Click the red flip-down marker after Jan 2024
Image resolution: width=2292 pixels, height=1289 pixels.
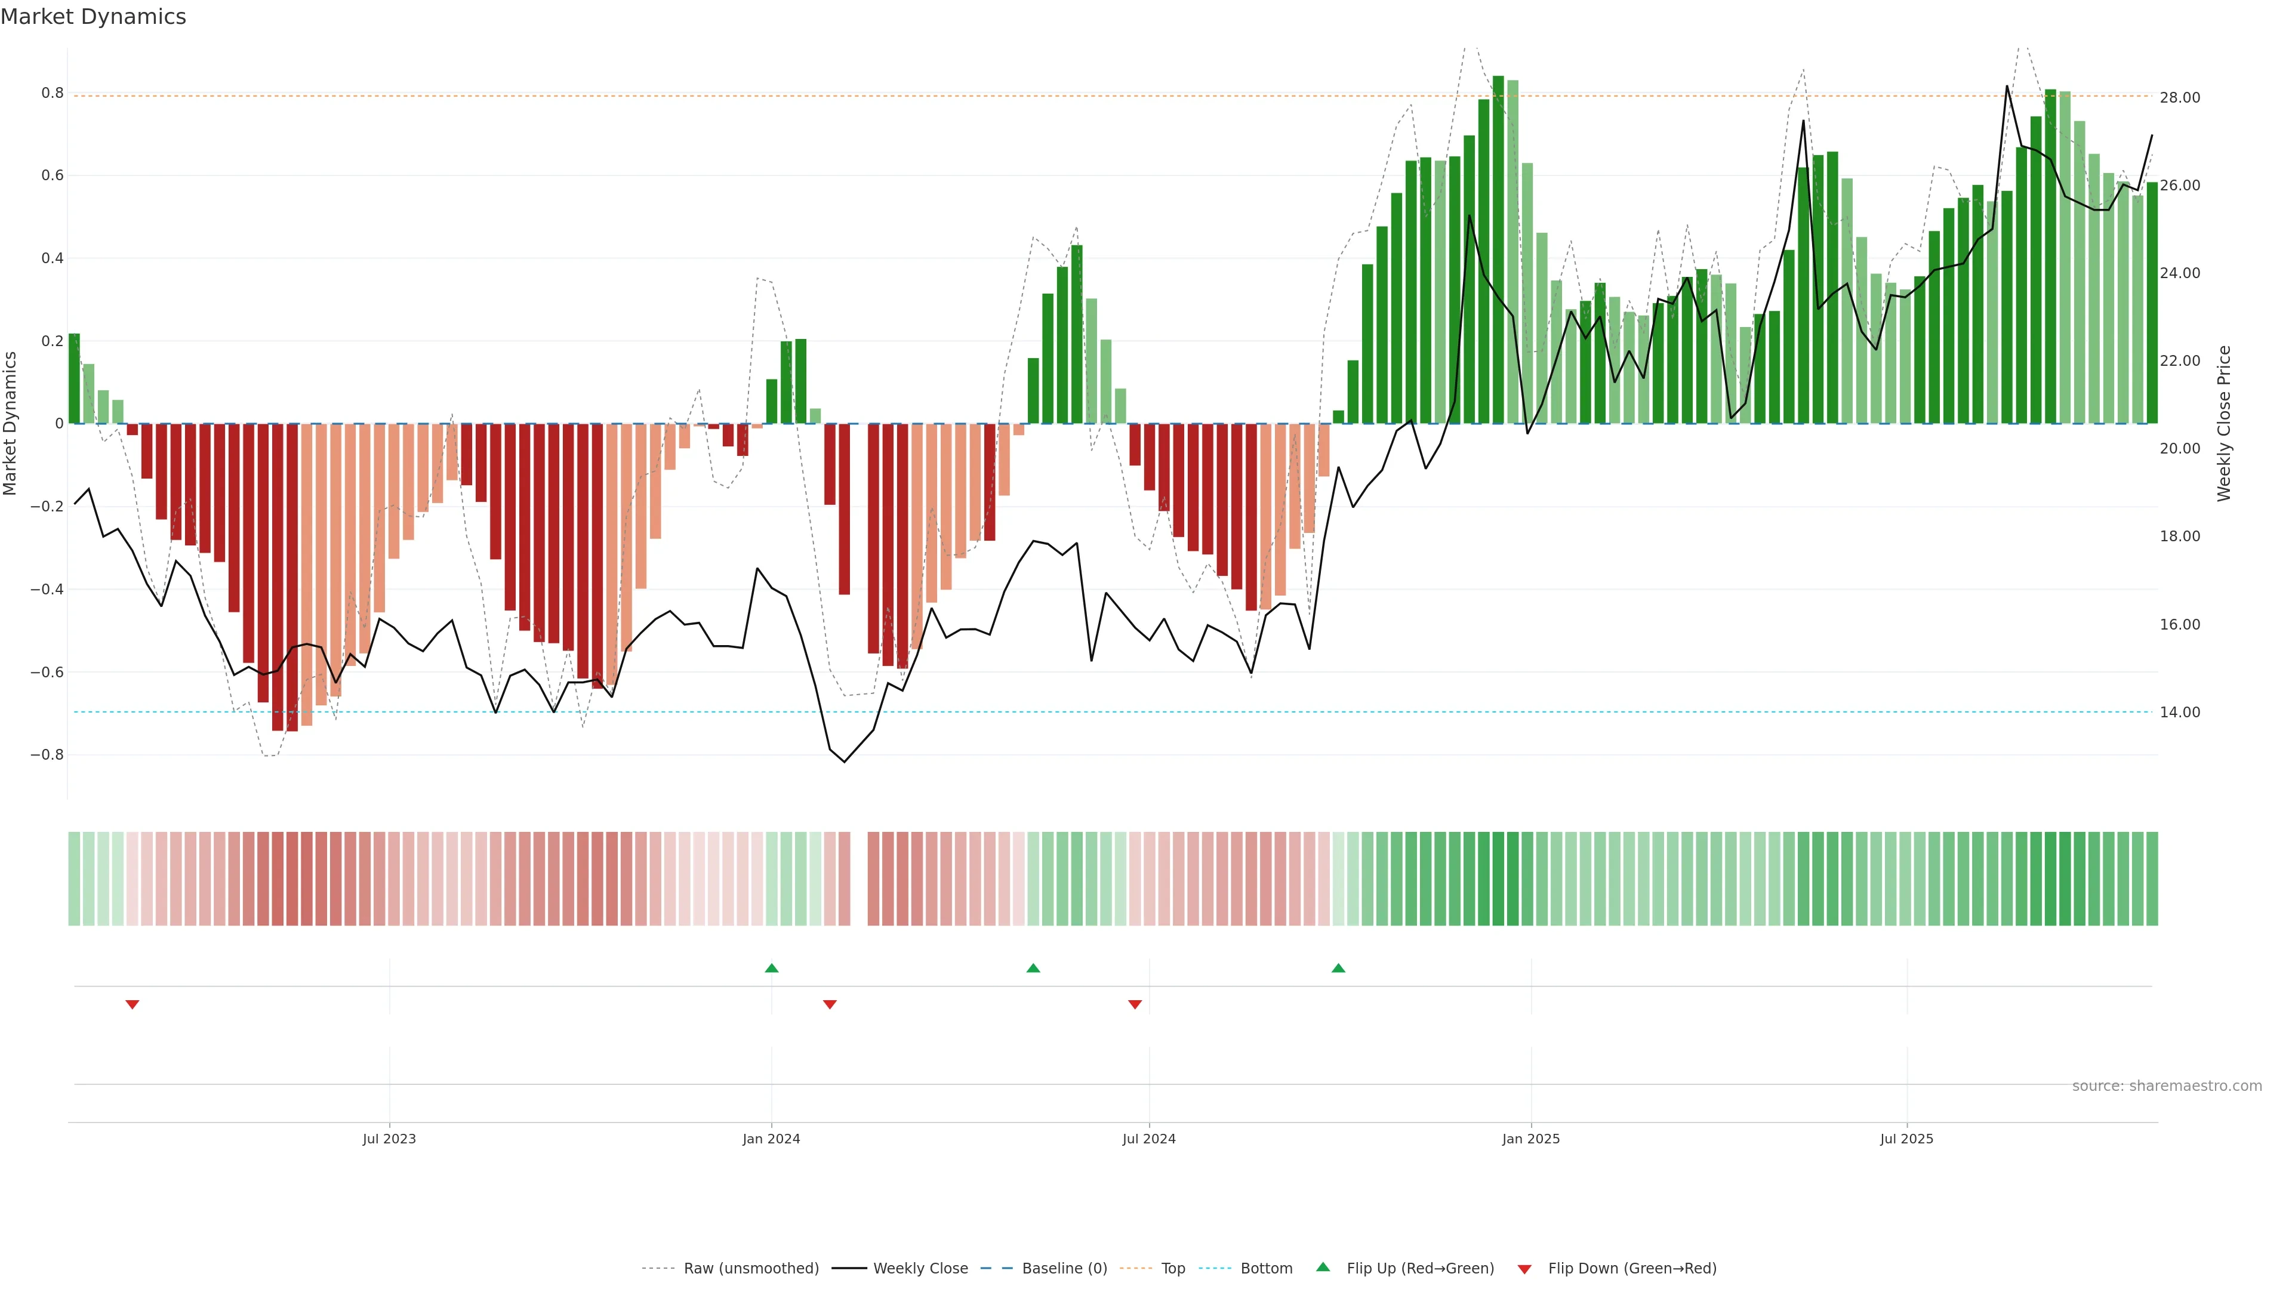[829, 1004]
